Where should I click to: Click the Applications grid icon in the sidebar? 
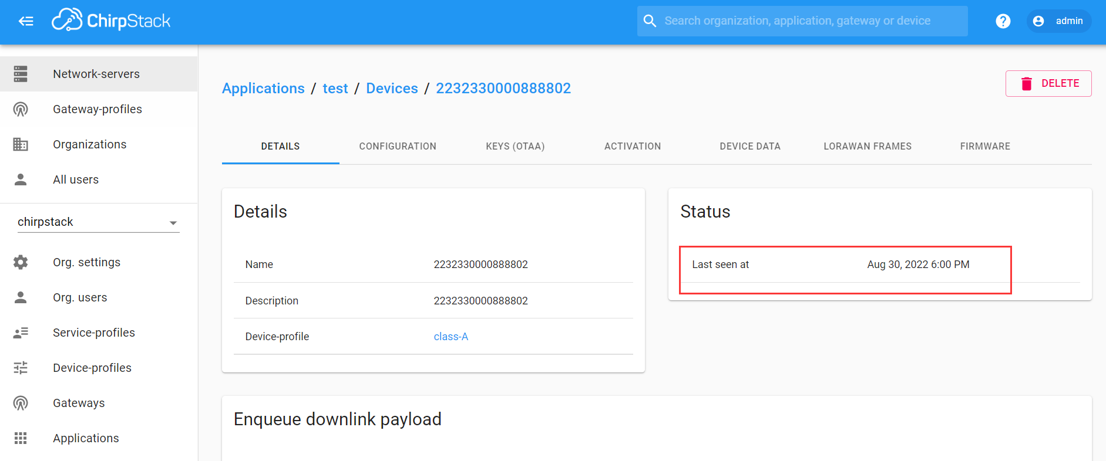coord(21,438)
